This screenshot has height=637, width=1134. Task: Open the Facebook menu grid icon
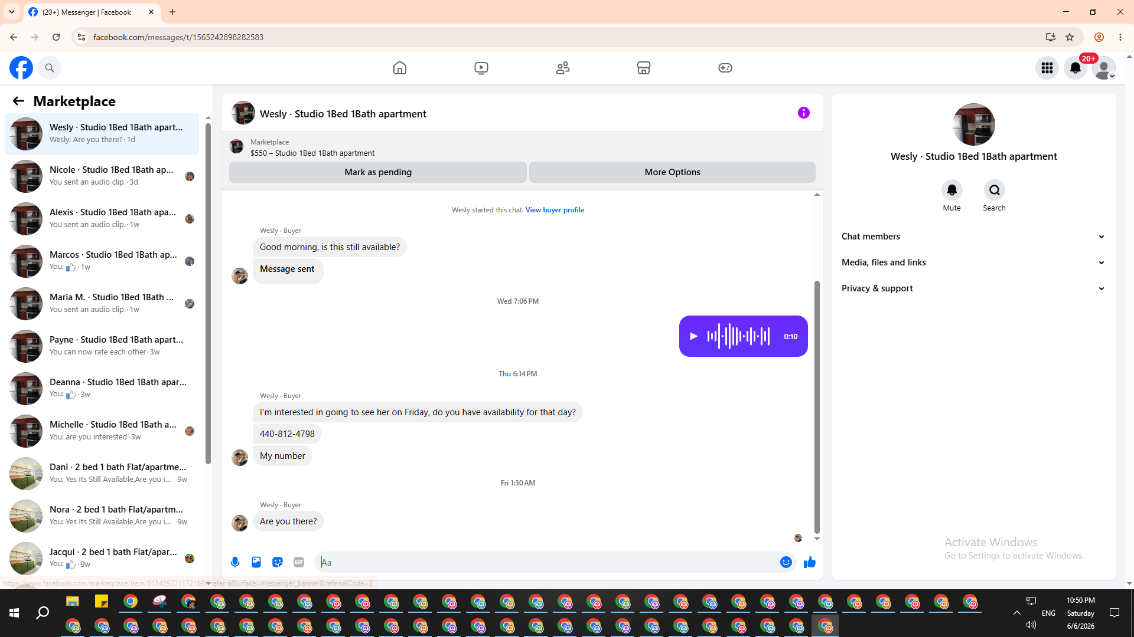coord(1047,68)
